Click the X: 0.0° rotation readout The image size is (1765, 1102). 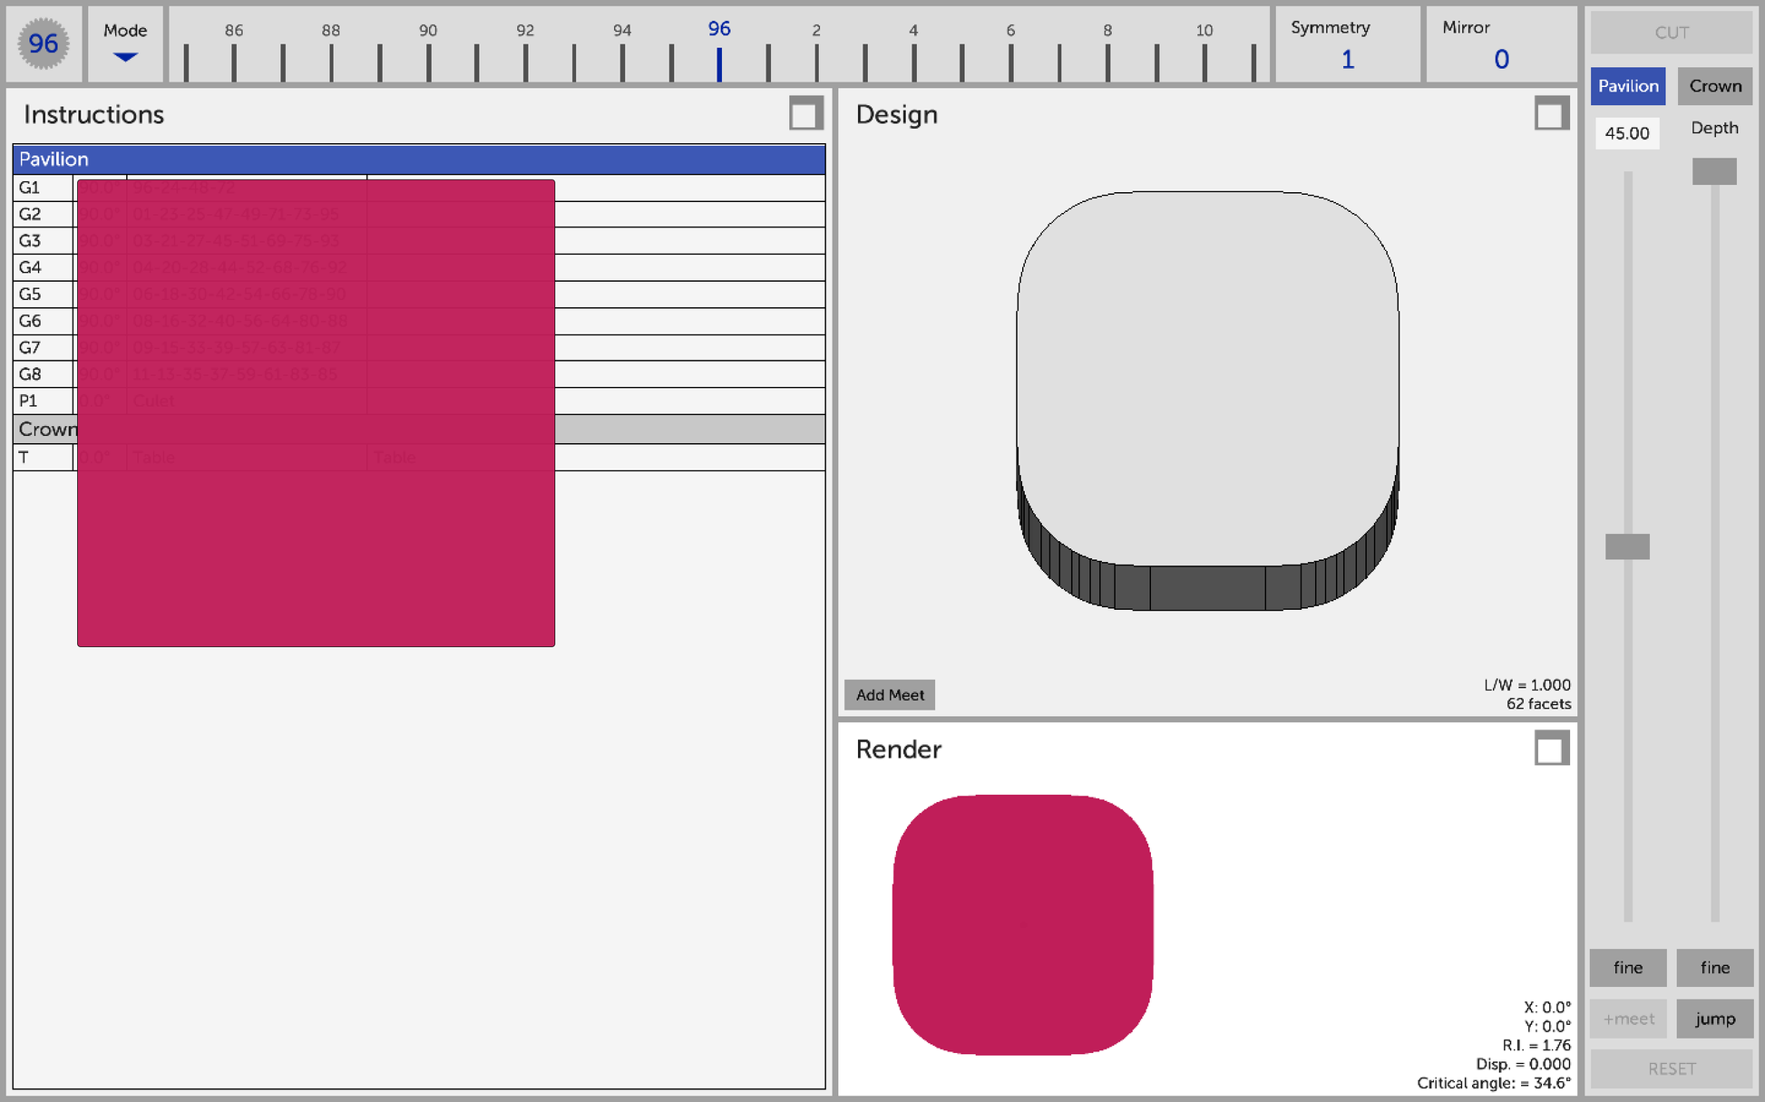[x=1547, y=1007]
